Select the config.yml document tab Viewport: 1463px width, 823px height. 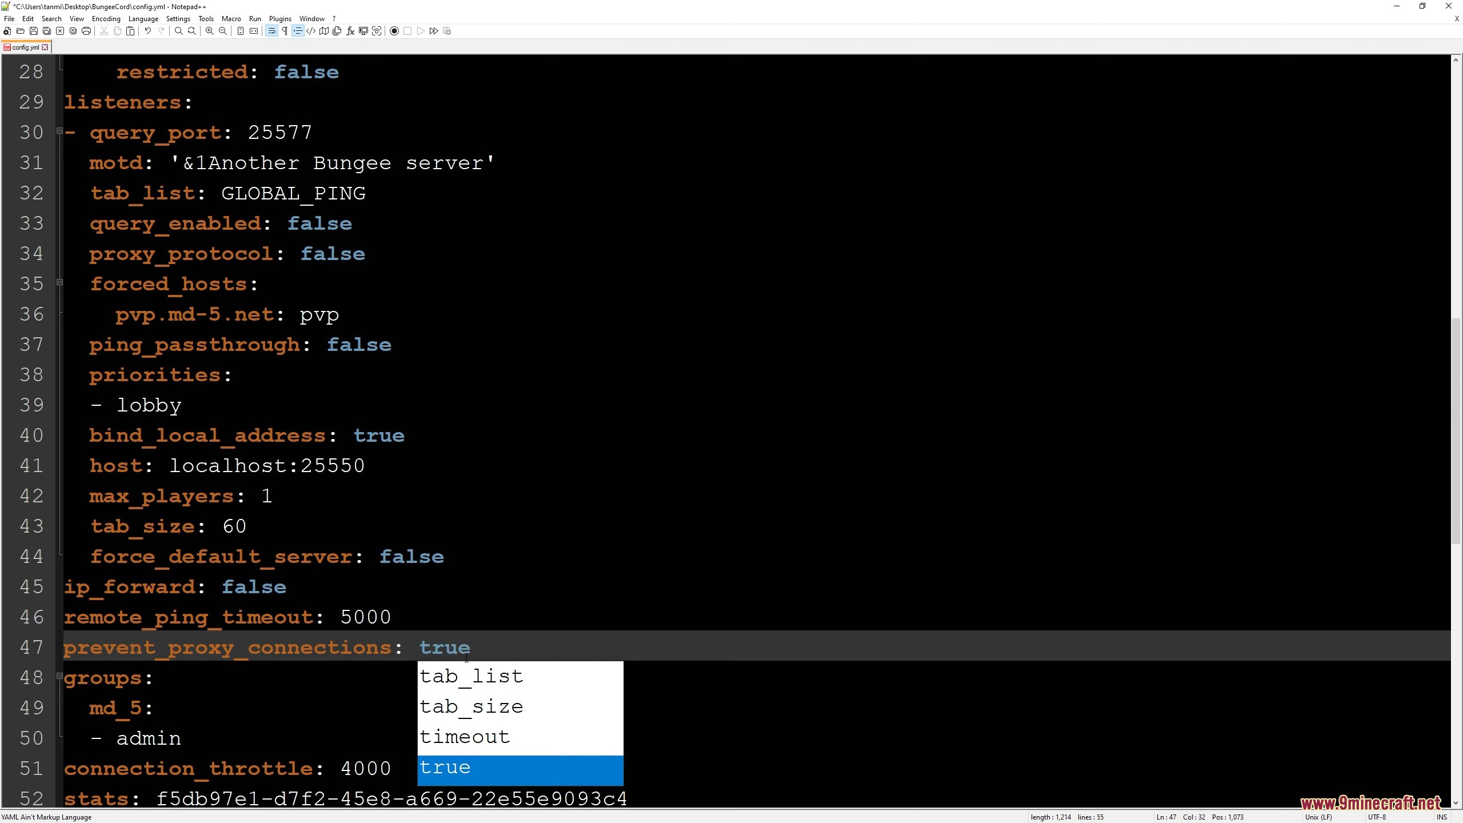[25, 47]
